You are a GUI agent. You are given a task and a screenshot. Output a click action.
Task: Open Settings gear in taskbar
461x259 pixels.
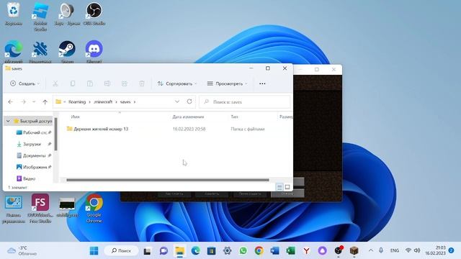[228, 251]
